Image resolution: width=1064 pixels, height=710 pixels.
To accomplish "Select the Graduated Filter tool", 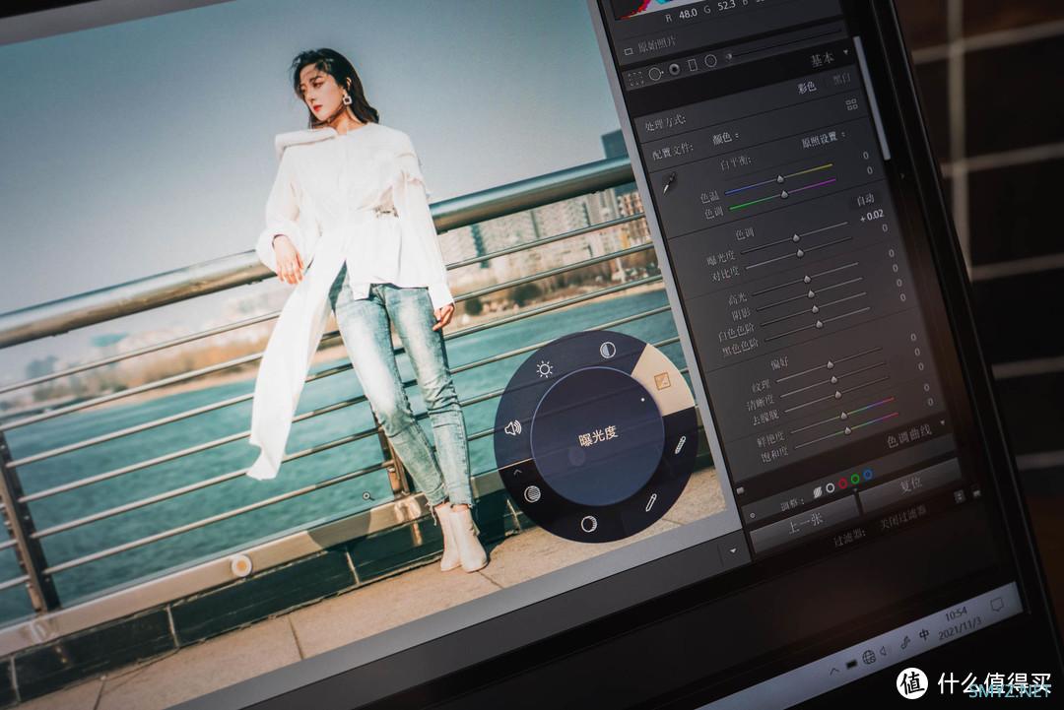I will pos(693,65).
